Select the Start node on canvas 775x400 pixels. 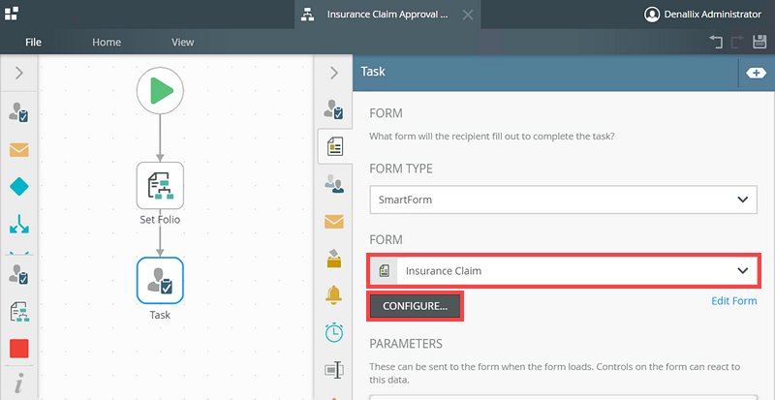160,90
